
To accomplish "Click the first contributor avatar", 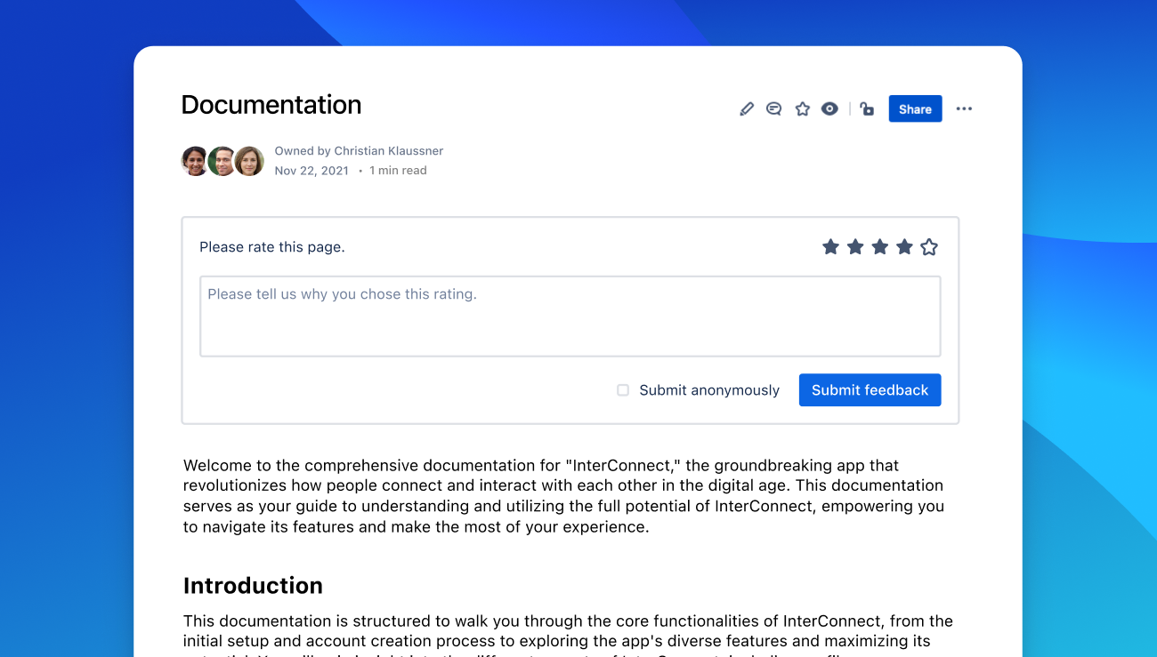I will [196, 161].
